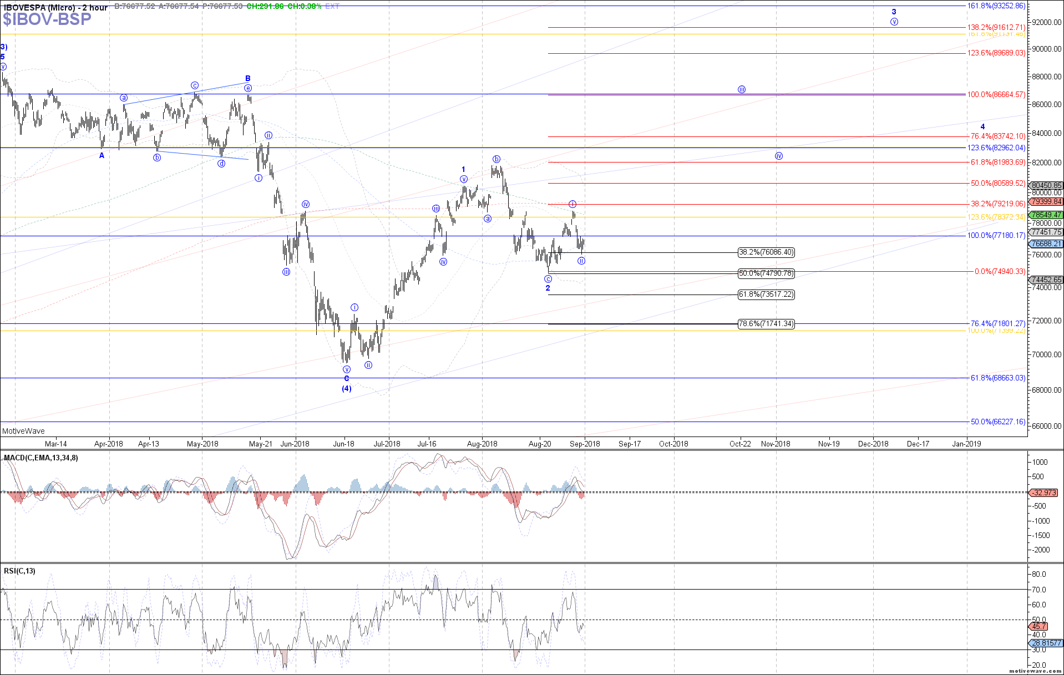The width and height of the screenshot is (1064, 675).
Task: Click the 161.8%(93252.86) Fibonacci label
Action: 996,6
